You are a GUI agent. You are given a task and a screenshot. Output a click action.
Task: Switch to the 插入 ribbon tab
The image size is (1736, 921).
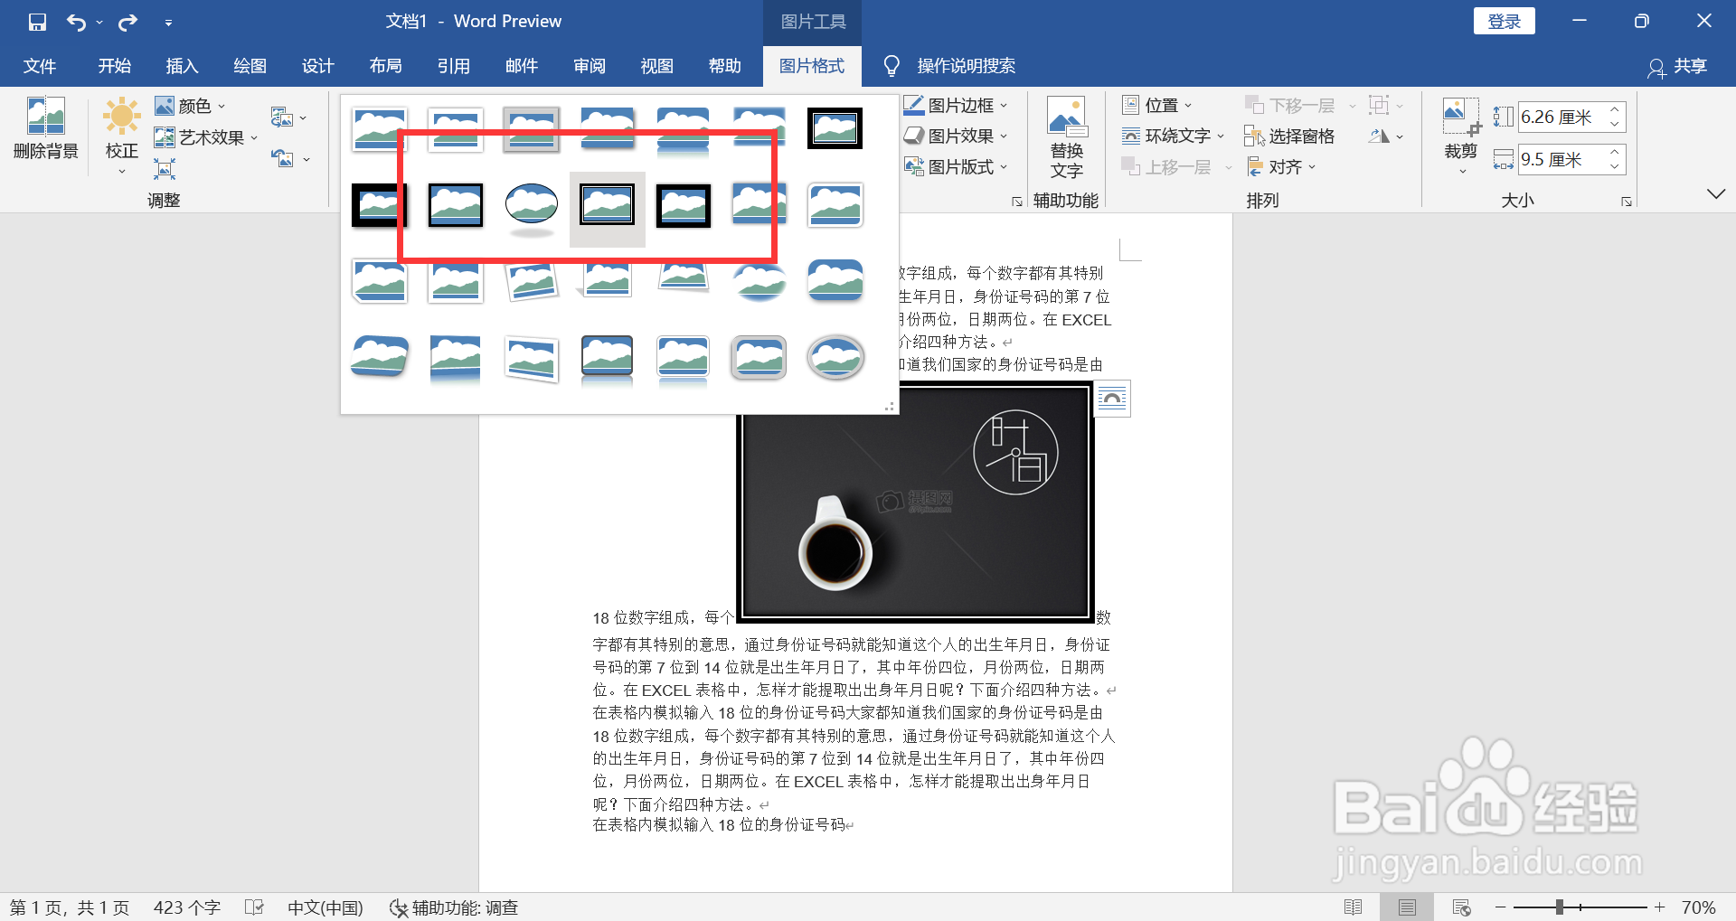[x=181, y=66]
